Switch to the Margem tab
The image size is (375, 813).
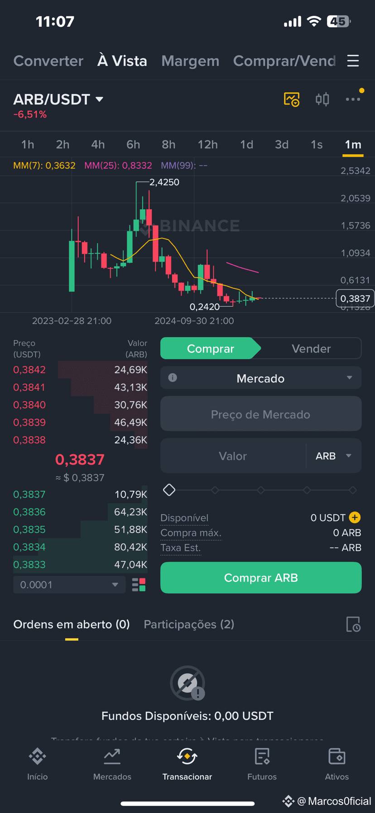(190, 61)
